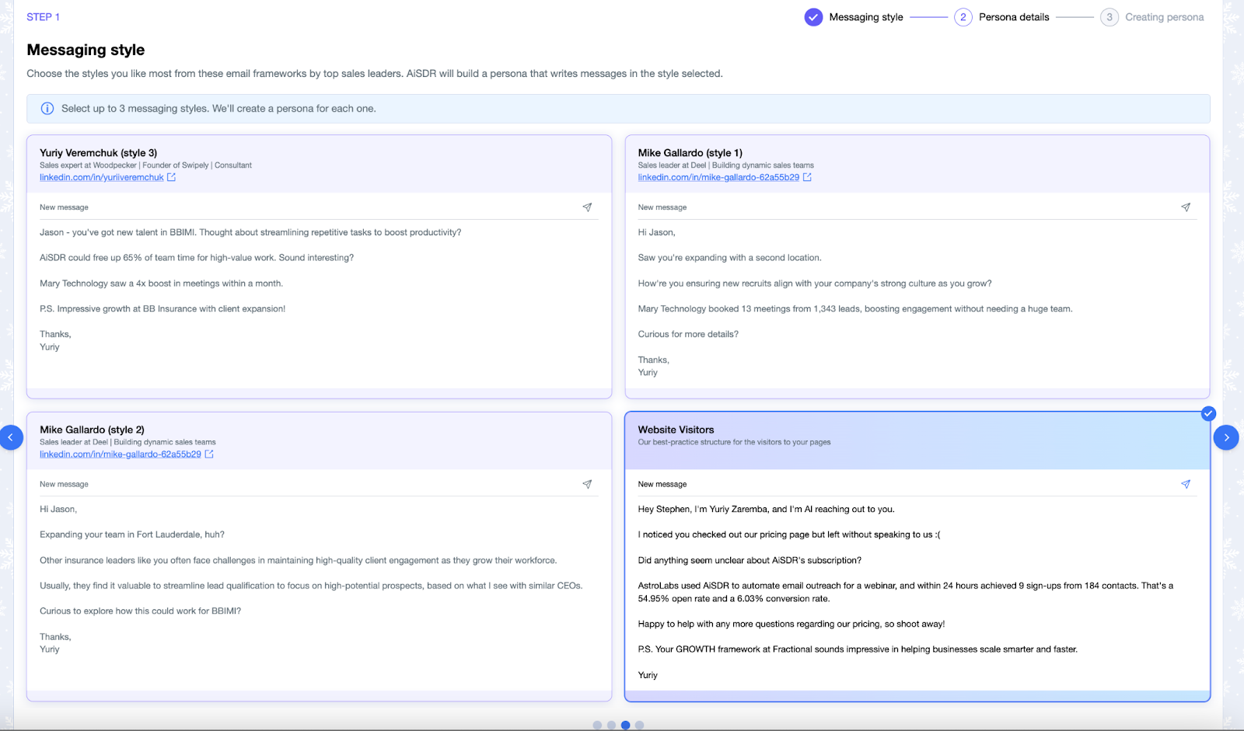Click step 3 circle in progress bar
This screenshot has height=731, width=1244.
point(1109,17)
